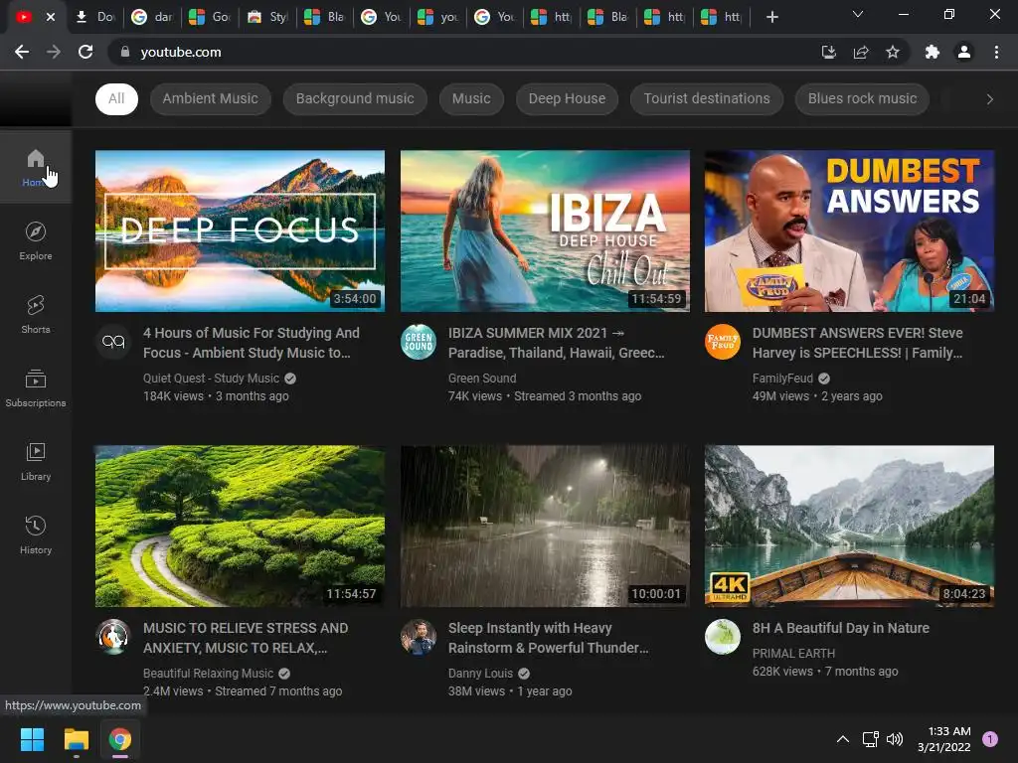The width and height of the screenshot is (1018, 763).
Task: Open the clock and date in taskbar
Action: (944, 739)
